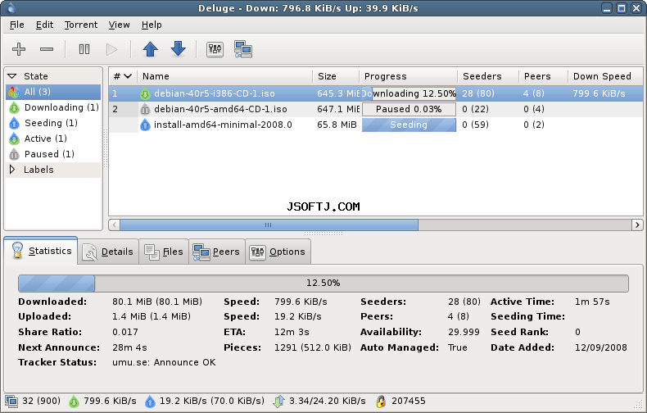The height and width of the screenshot is (413, 647).
Task: Sort torrents by Name column header
Action: (225, 76)
